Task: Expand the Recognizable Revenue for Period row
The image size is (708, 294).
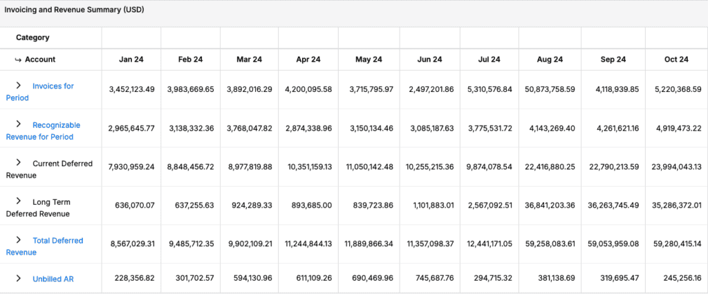Action: (19, 124)
